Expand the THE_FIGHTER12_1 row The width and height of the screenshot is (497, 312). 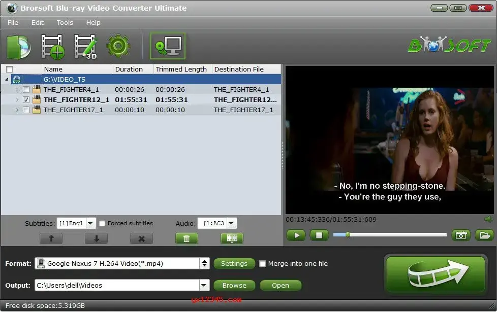(x=17, y=99)
